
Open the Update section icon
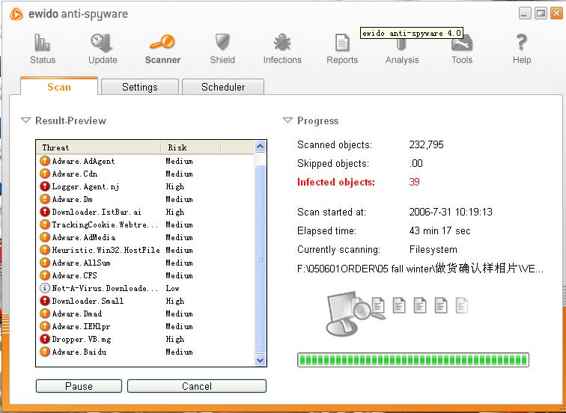(x=102, y=43)
